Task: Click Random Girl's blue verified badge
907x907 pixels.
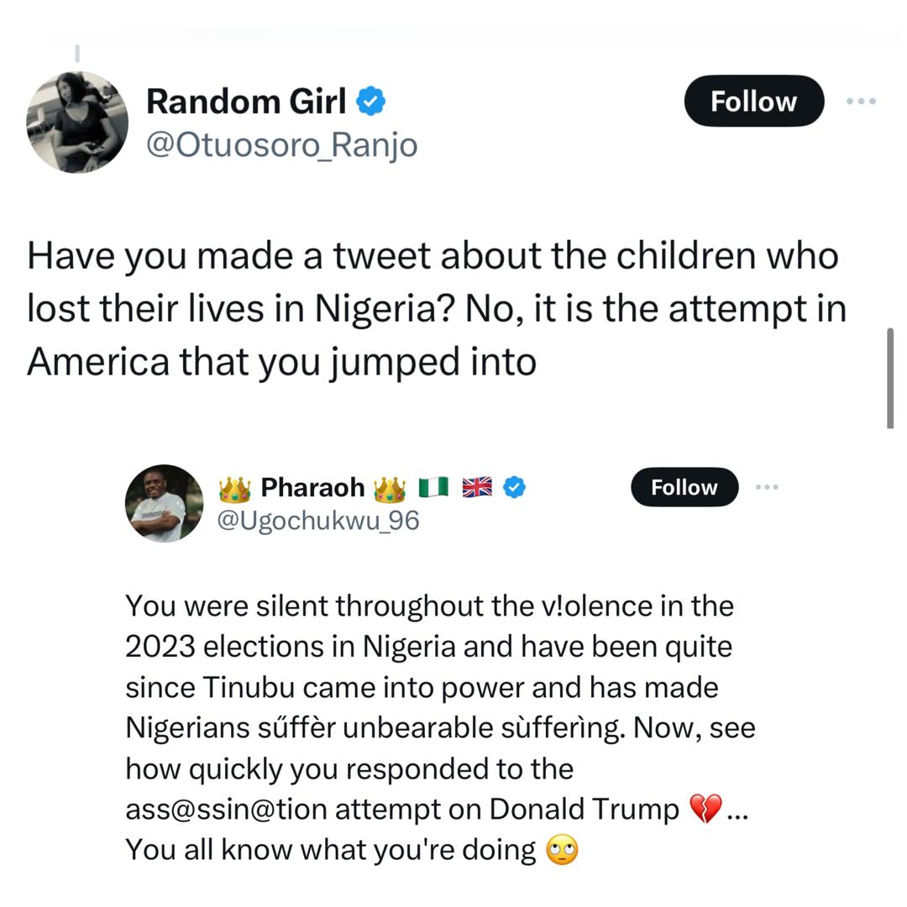Action: coord(371,102)
